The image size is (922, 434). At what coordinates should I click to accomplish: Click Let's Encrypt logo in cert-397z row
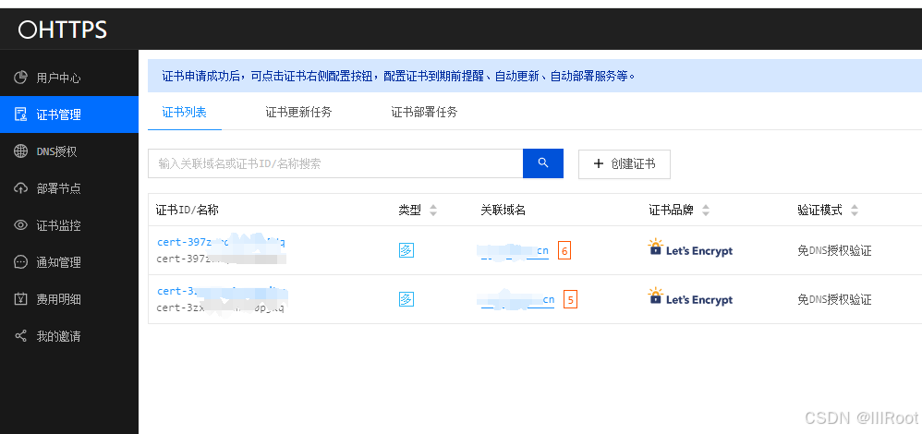(690, 247)
